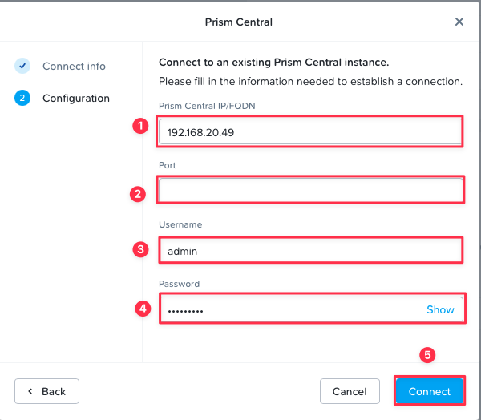481x420 pixels.
Task: Connect to the Prism Central instance
Action: pos(430,391)
